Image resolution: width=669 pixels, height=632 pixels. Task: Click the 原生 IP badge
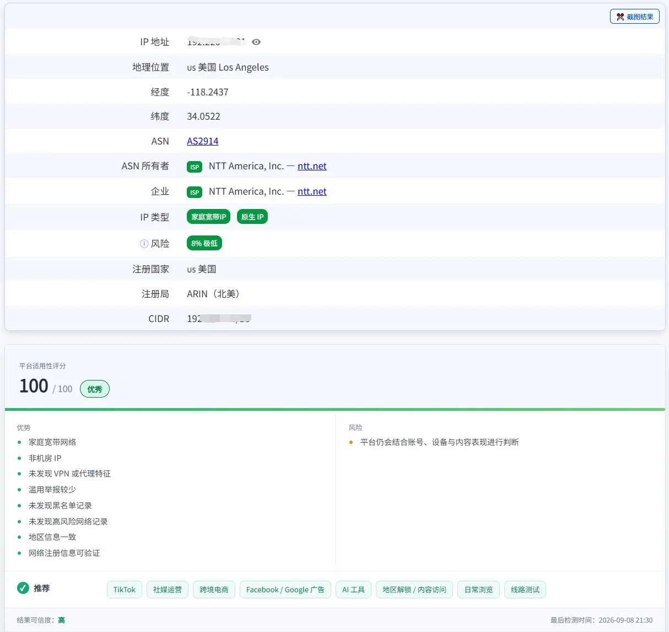click(252, 217)
